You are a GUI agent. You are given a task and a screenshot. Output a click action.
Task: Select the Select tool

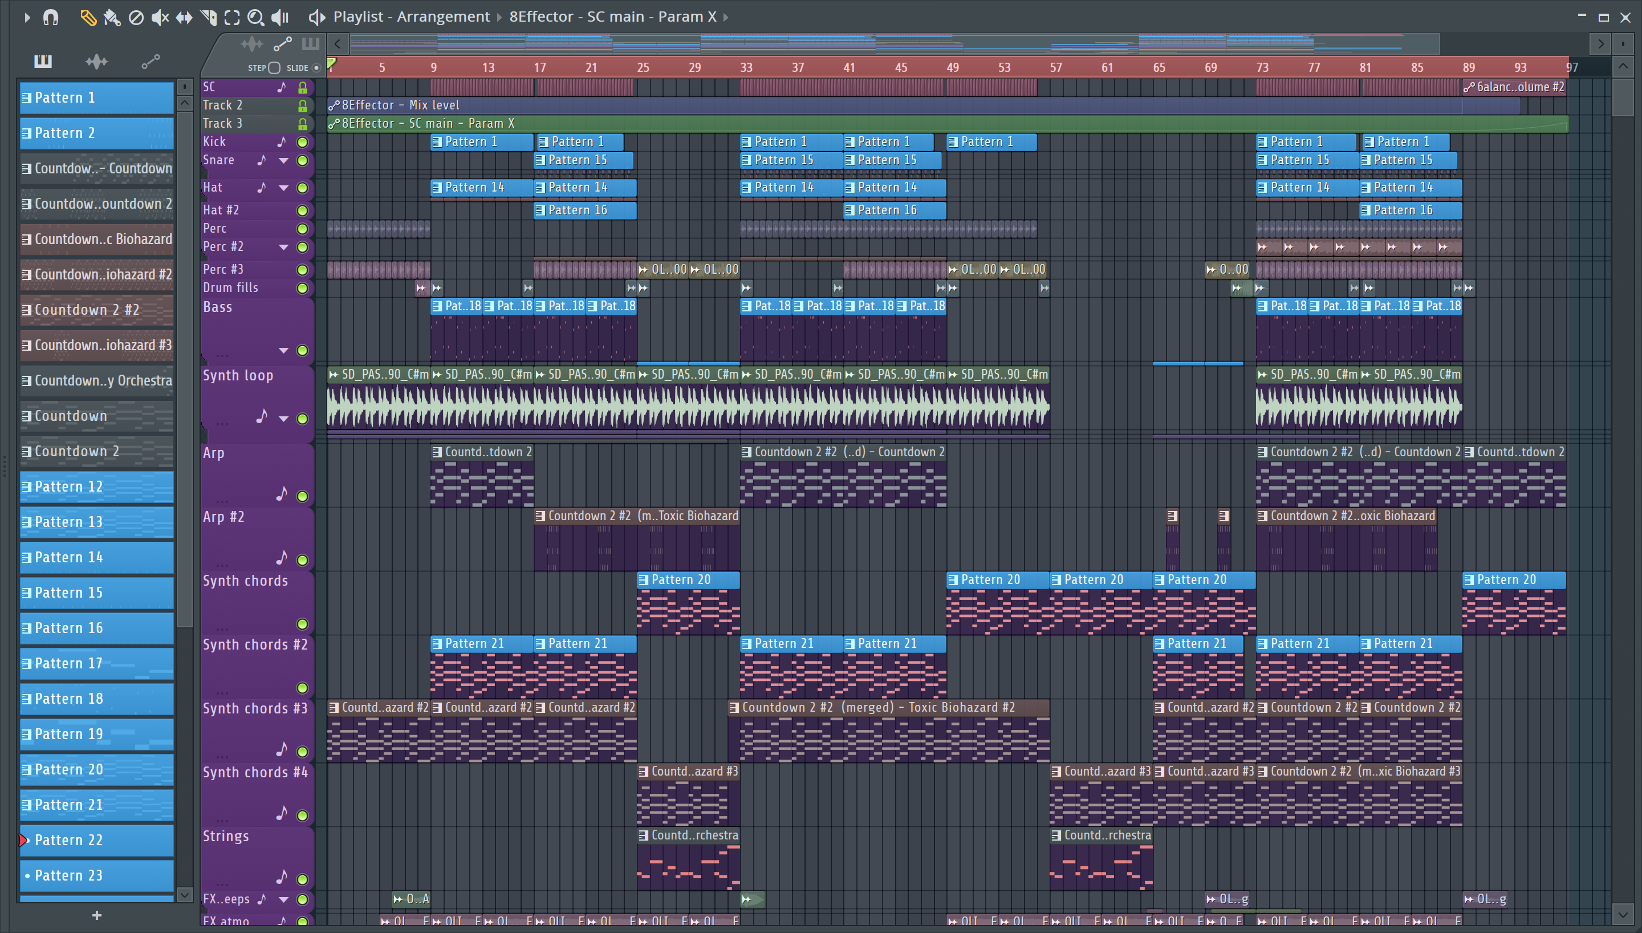[232, 17]
